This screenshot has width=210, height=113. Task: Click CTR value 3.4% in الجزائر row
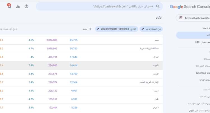point(31,107)
